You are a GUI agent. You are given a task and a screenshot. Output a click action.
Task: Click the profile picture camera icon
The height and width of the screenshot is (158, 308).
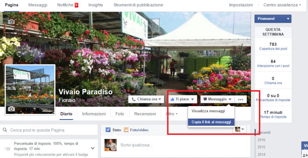click(x=11, y=109)
